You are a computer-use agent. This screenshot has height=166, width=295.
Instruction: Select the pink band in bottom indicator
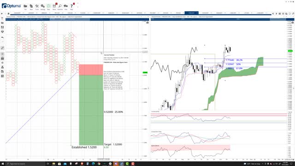coord(190,148)
